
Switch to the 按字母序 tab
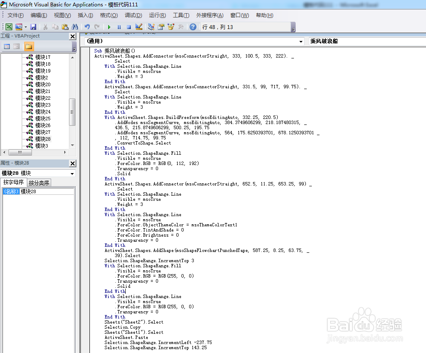14,182
